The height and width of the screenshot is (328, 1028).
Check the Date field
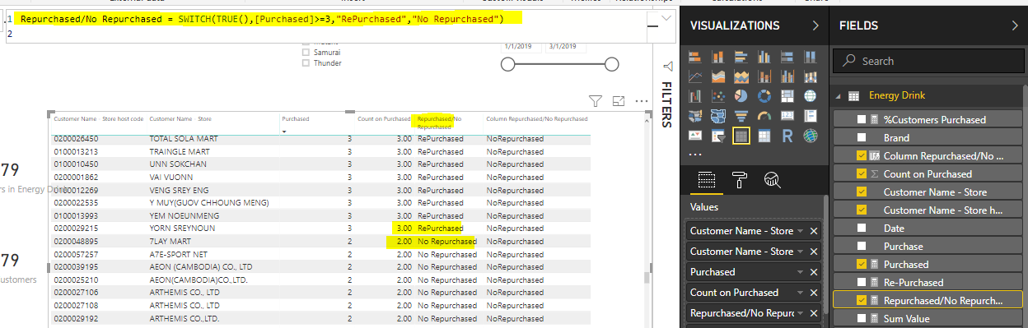[862, 228]
